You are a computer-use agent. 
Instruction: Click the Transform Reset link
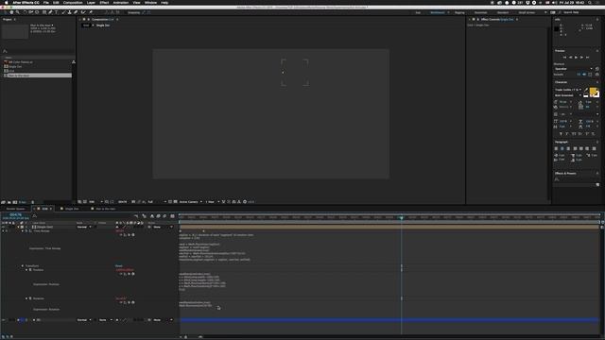click(119, 265)
